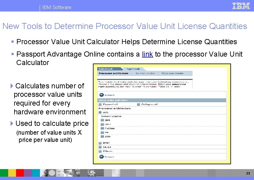
Task: Click the 'IBM Software' header text
Action: pos(57,7)
